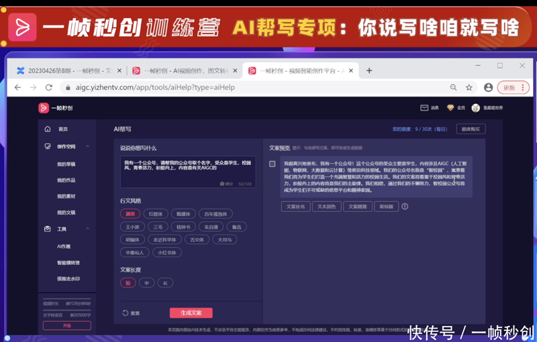Open 我的作品 in the sidebar

pyautogui.click(x=66, y=180)
